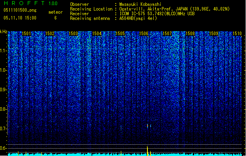Screen dimensions: 246x156
Task: Click the 0.9 frequency axis label
Action: click(4, 90)
